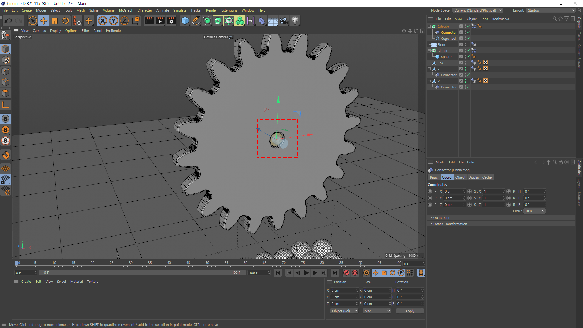Select the Rotate tool in toolbar

[66, 21]
